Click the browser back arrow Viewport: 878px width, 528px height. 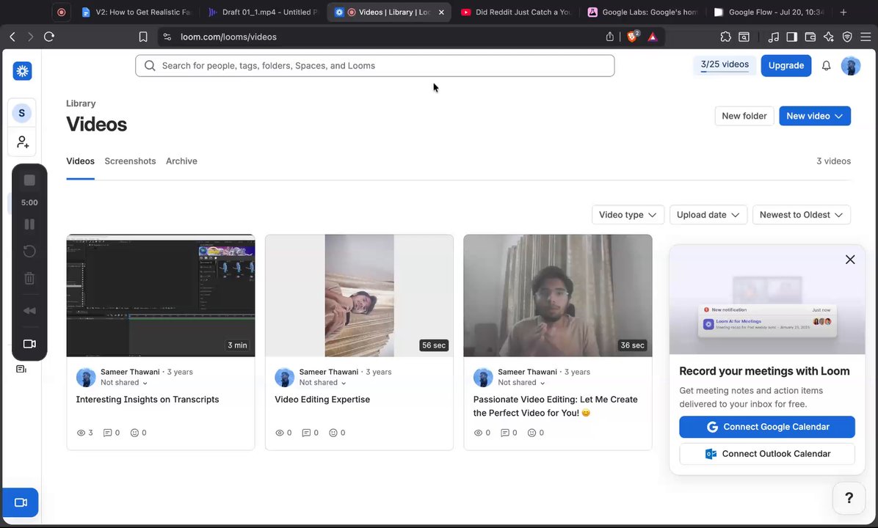[x=12, y=37]
